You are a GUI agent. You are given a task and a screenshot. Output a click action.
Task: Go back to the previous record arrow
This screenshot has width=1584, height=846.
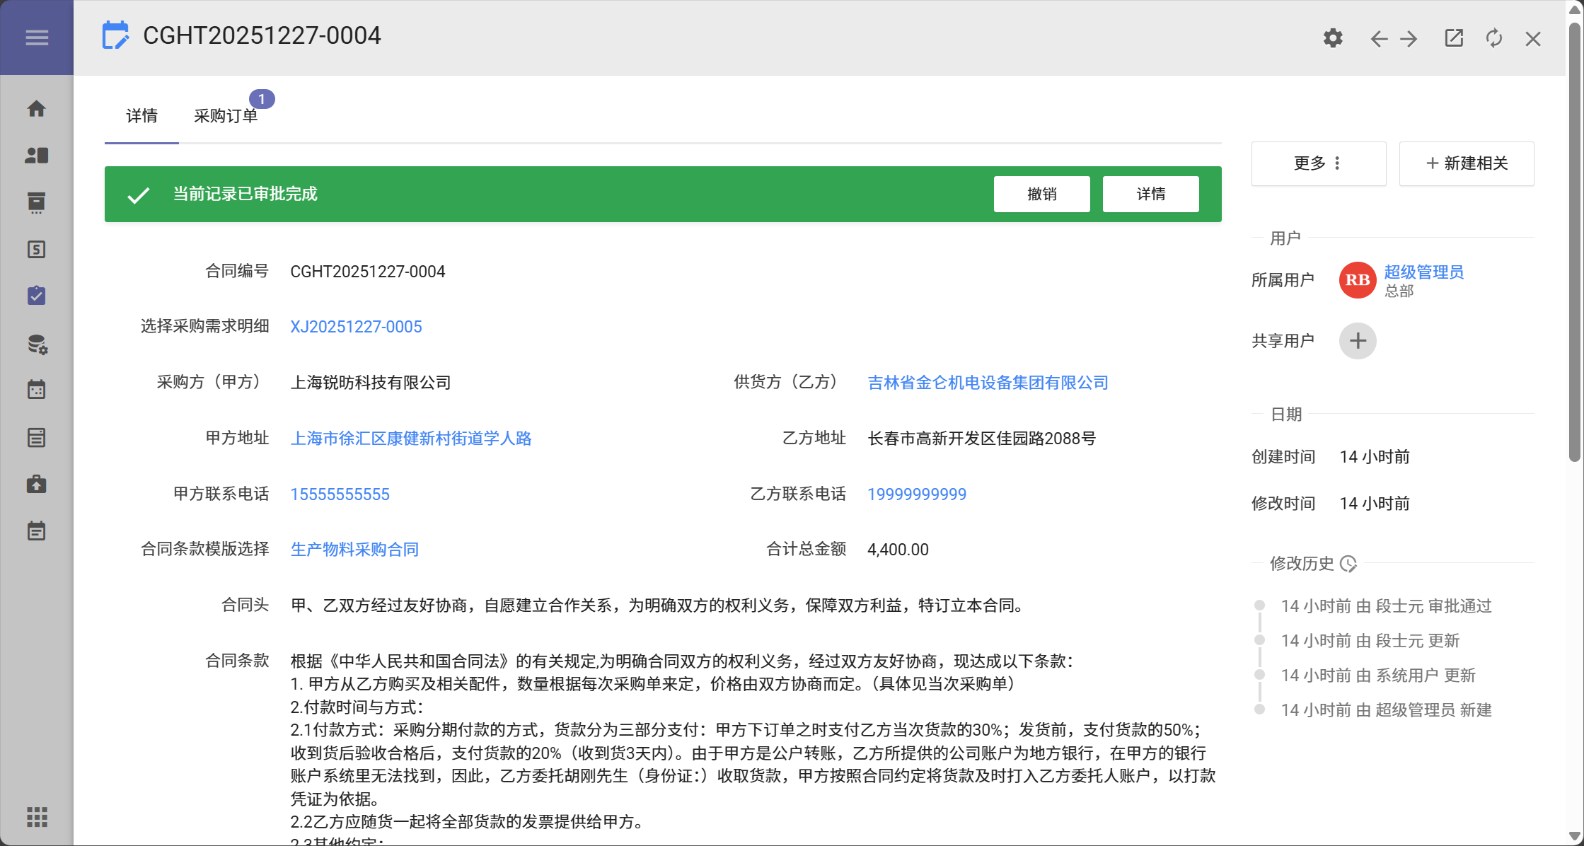point(1378,38)
